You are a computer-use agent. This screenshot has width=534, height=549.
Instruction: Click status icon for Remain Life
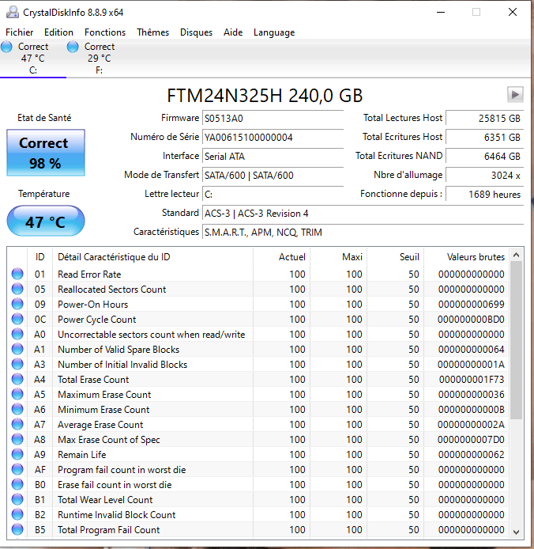[17, 454]
